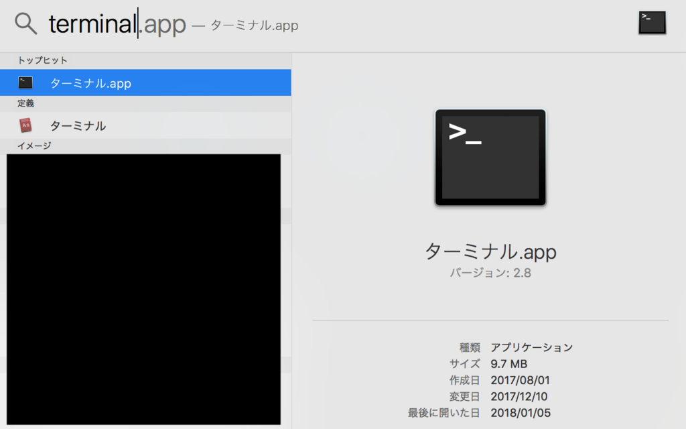Click the 作成日 label
Screen dimensions: 686x429
click(465, 380)
